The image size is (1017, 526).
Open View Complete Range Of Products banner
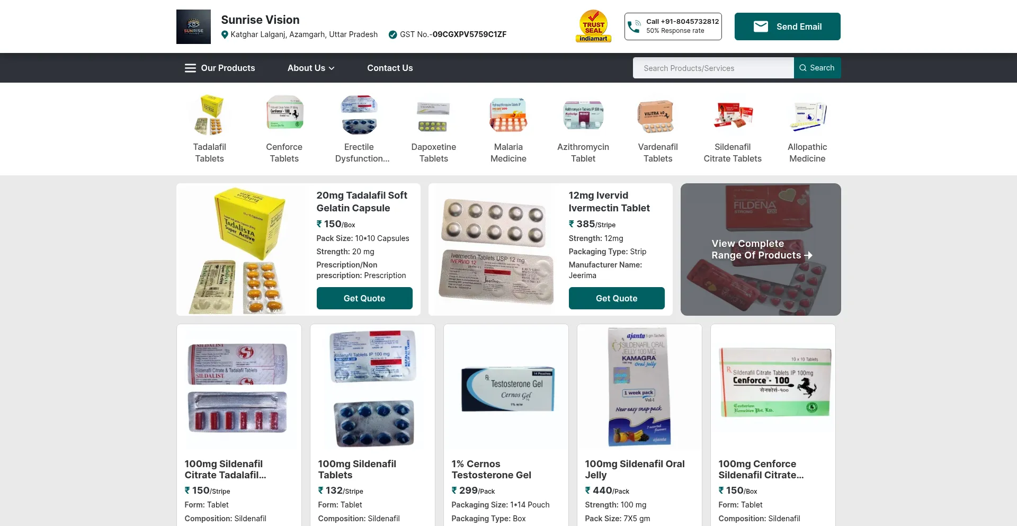tap(761, 249)
